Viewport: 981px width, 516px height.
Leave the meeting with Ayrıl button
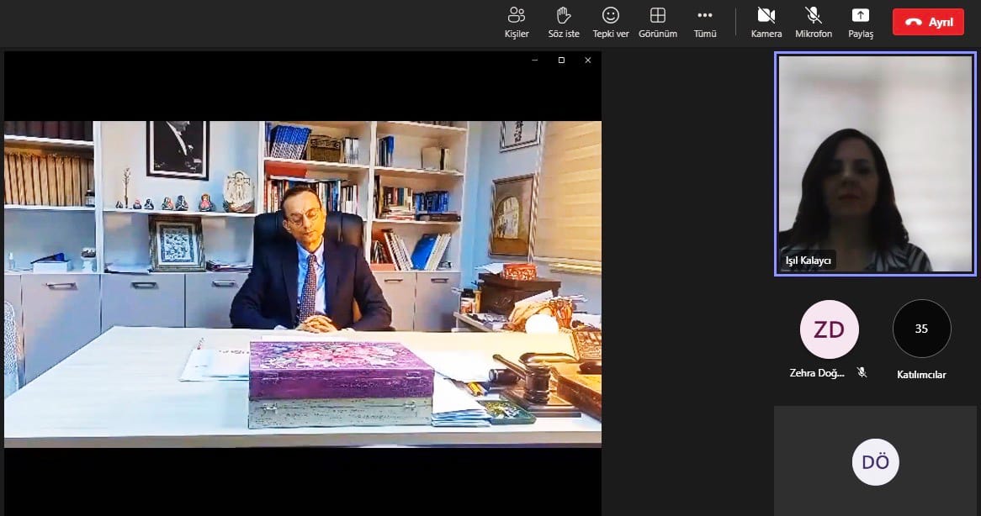(x=928, y=23)
